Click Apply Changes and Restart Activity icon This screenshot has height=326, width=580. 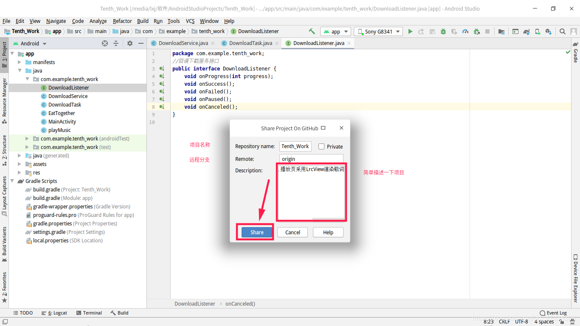[x=421, y=31]
